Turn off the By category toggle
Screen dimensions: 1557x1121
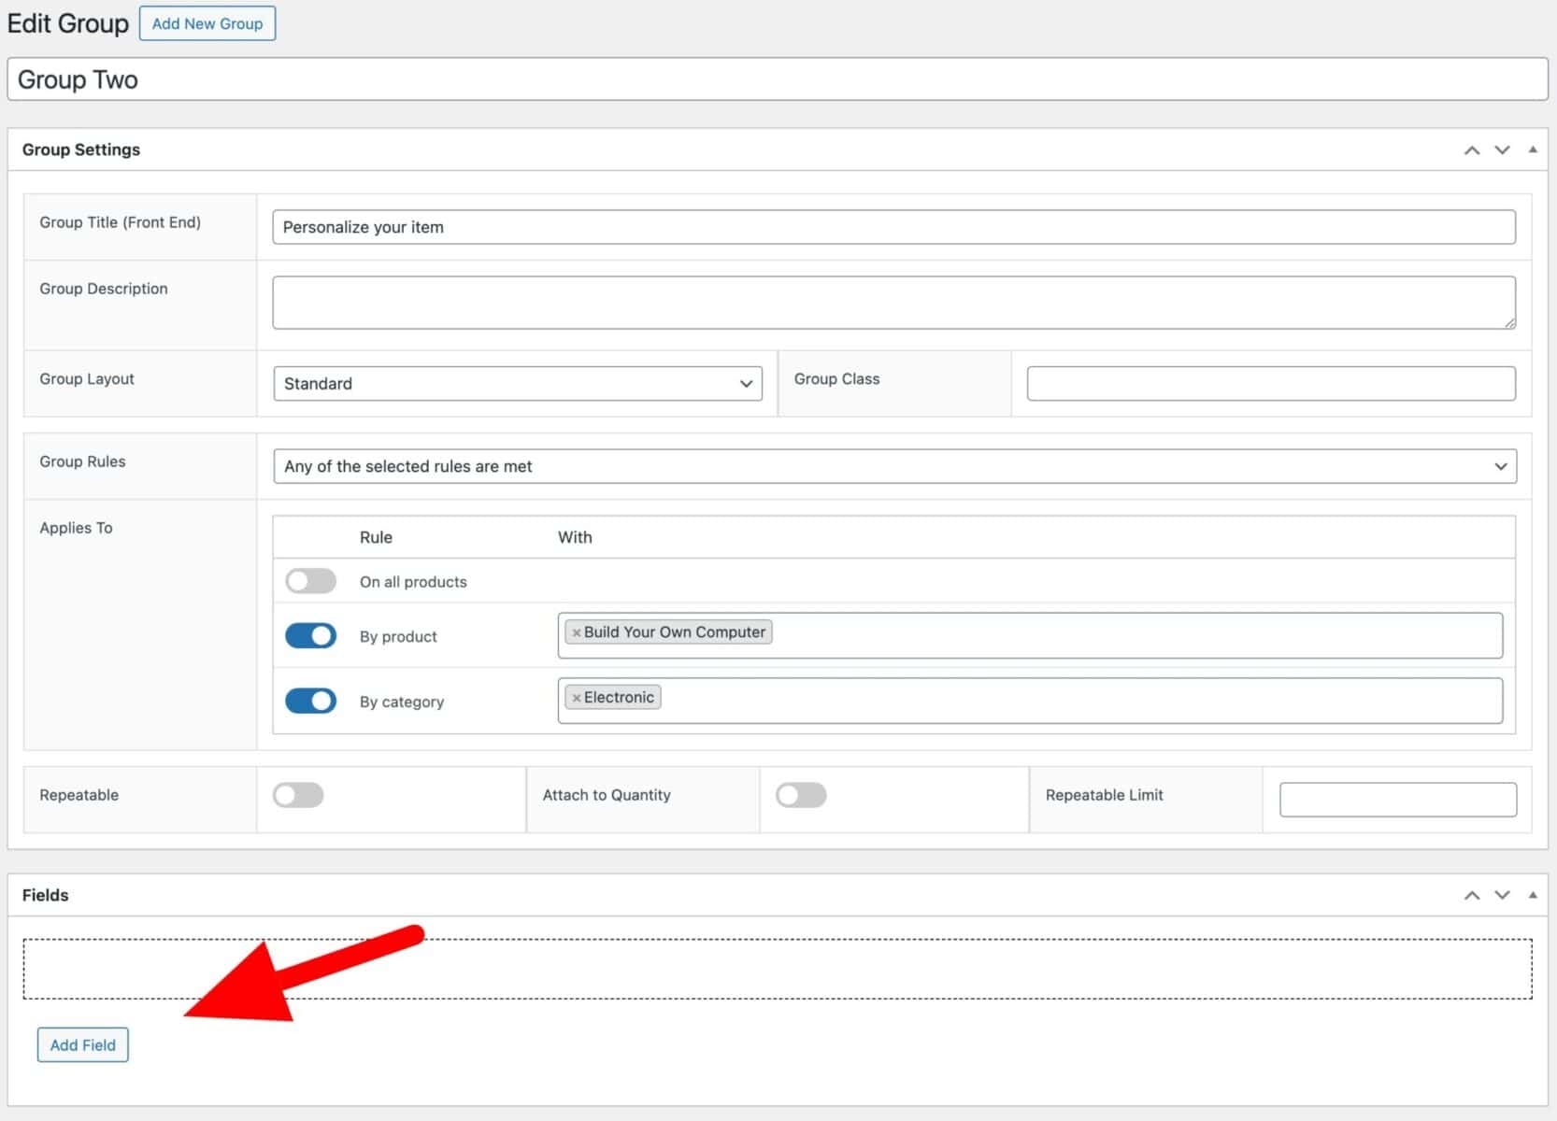coord(310,701)
